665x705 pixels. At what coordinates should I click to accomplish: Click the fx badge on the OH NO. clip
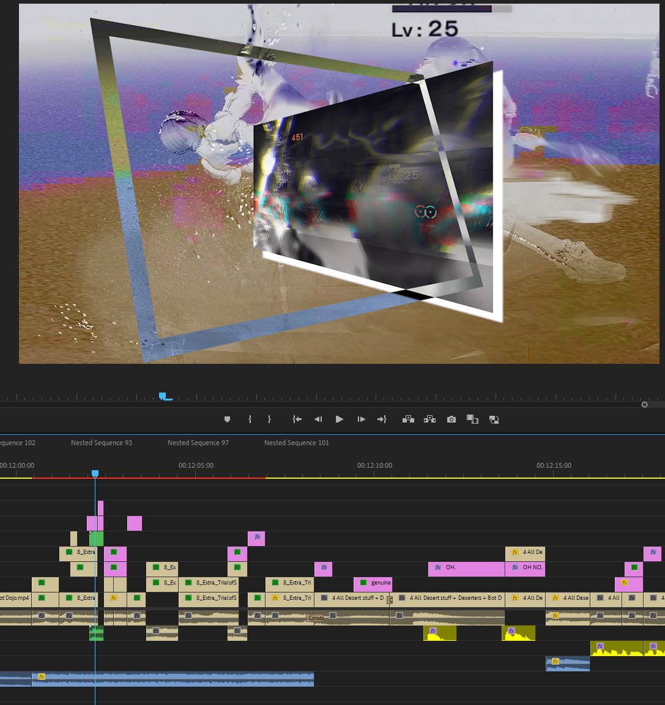tap(515, 567)
